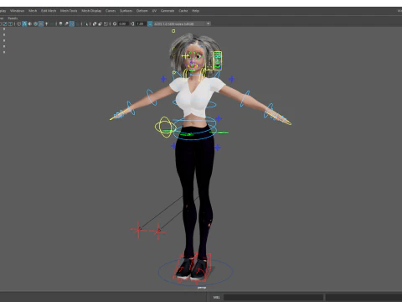Open the Curves menu
This screenshot has height=302, width=402.
tap(111, 11)
